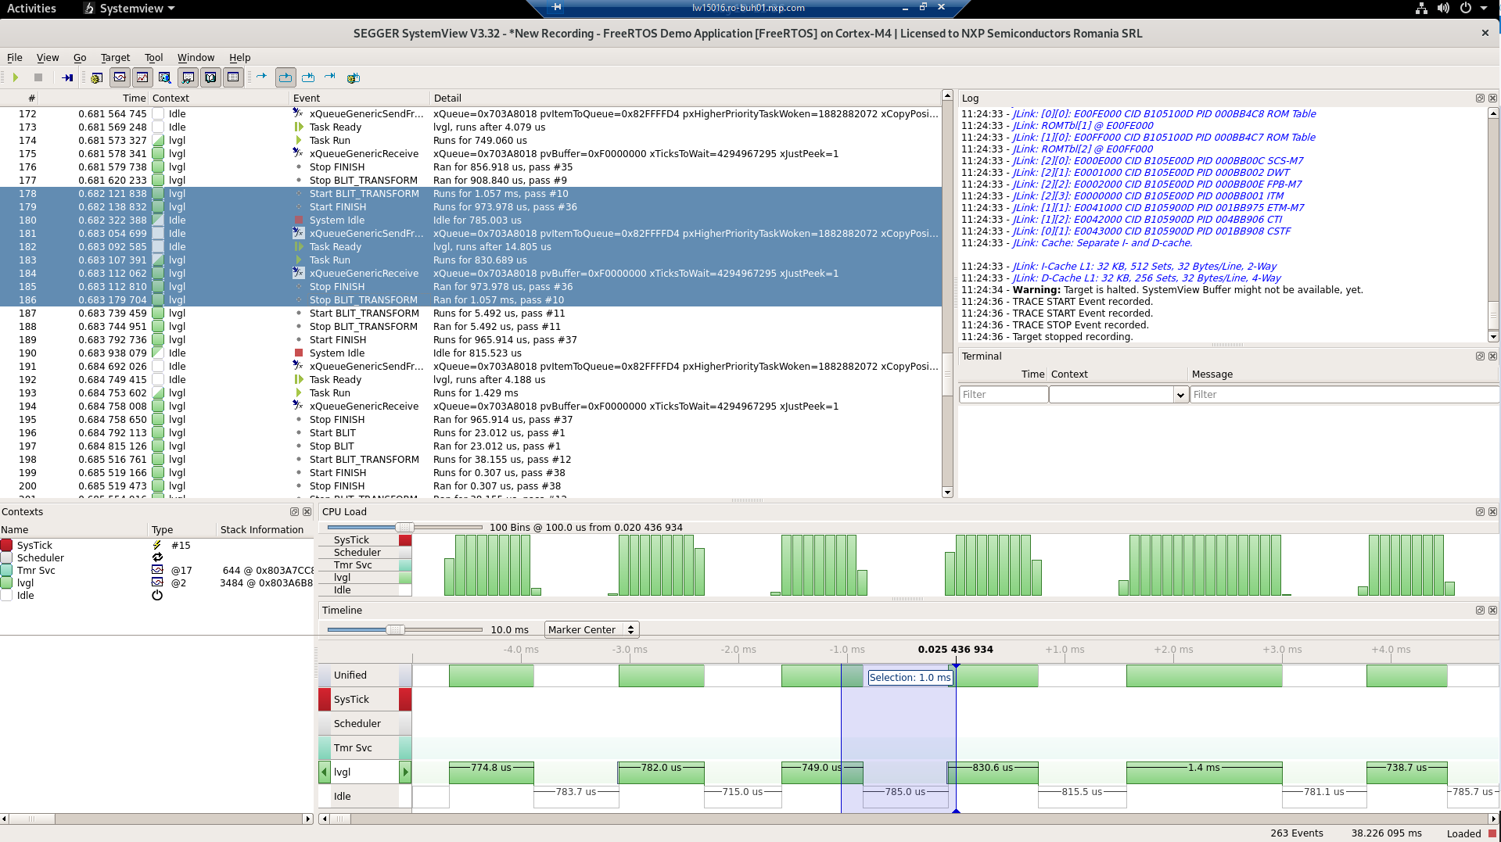Click the magnifier toolbar icon
The width and height of the screenshot is (1501, 842).
164,77
